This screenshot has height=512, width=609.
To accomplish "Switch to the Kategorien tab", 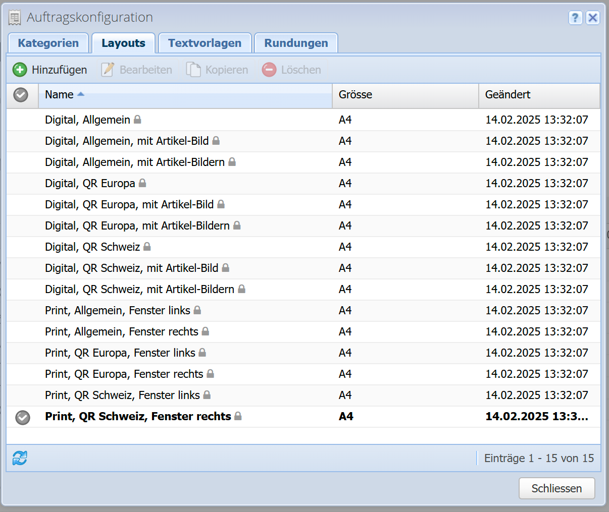I will pos(48,43).
